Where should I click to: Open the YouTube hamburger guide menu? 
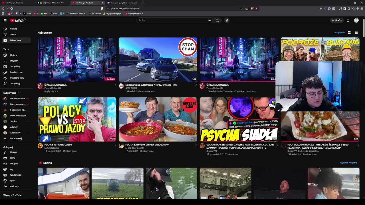click(x=5, y=20)
